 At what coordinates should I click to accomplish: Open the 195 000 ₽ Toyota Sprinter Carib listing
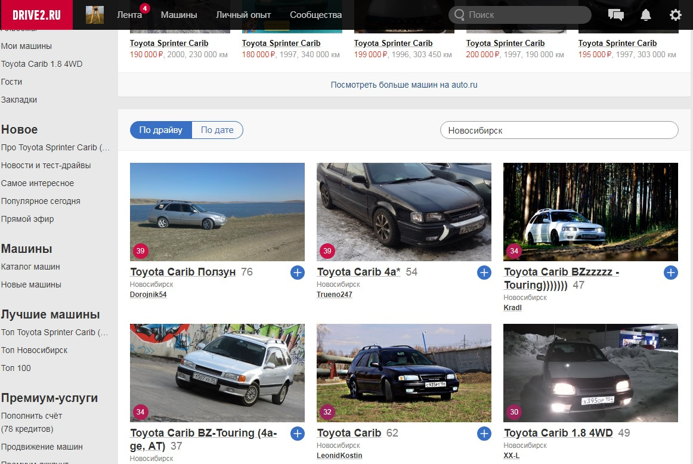coord(617,44)
